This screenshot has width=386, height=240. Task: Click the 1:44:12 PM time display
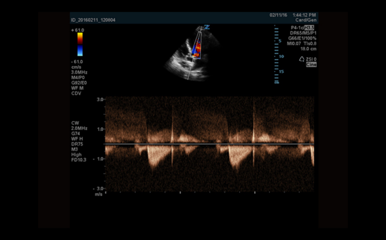click(x=304, y=15)
